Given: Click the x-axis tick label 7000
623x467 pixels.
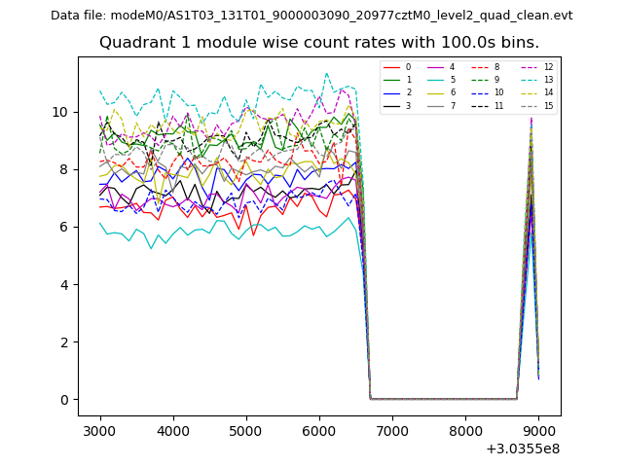Looking at the screenshot, I should (x=392, y=431).
